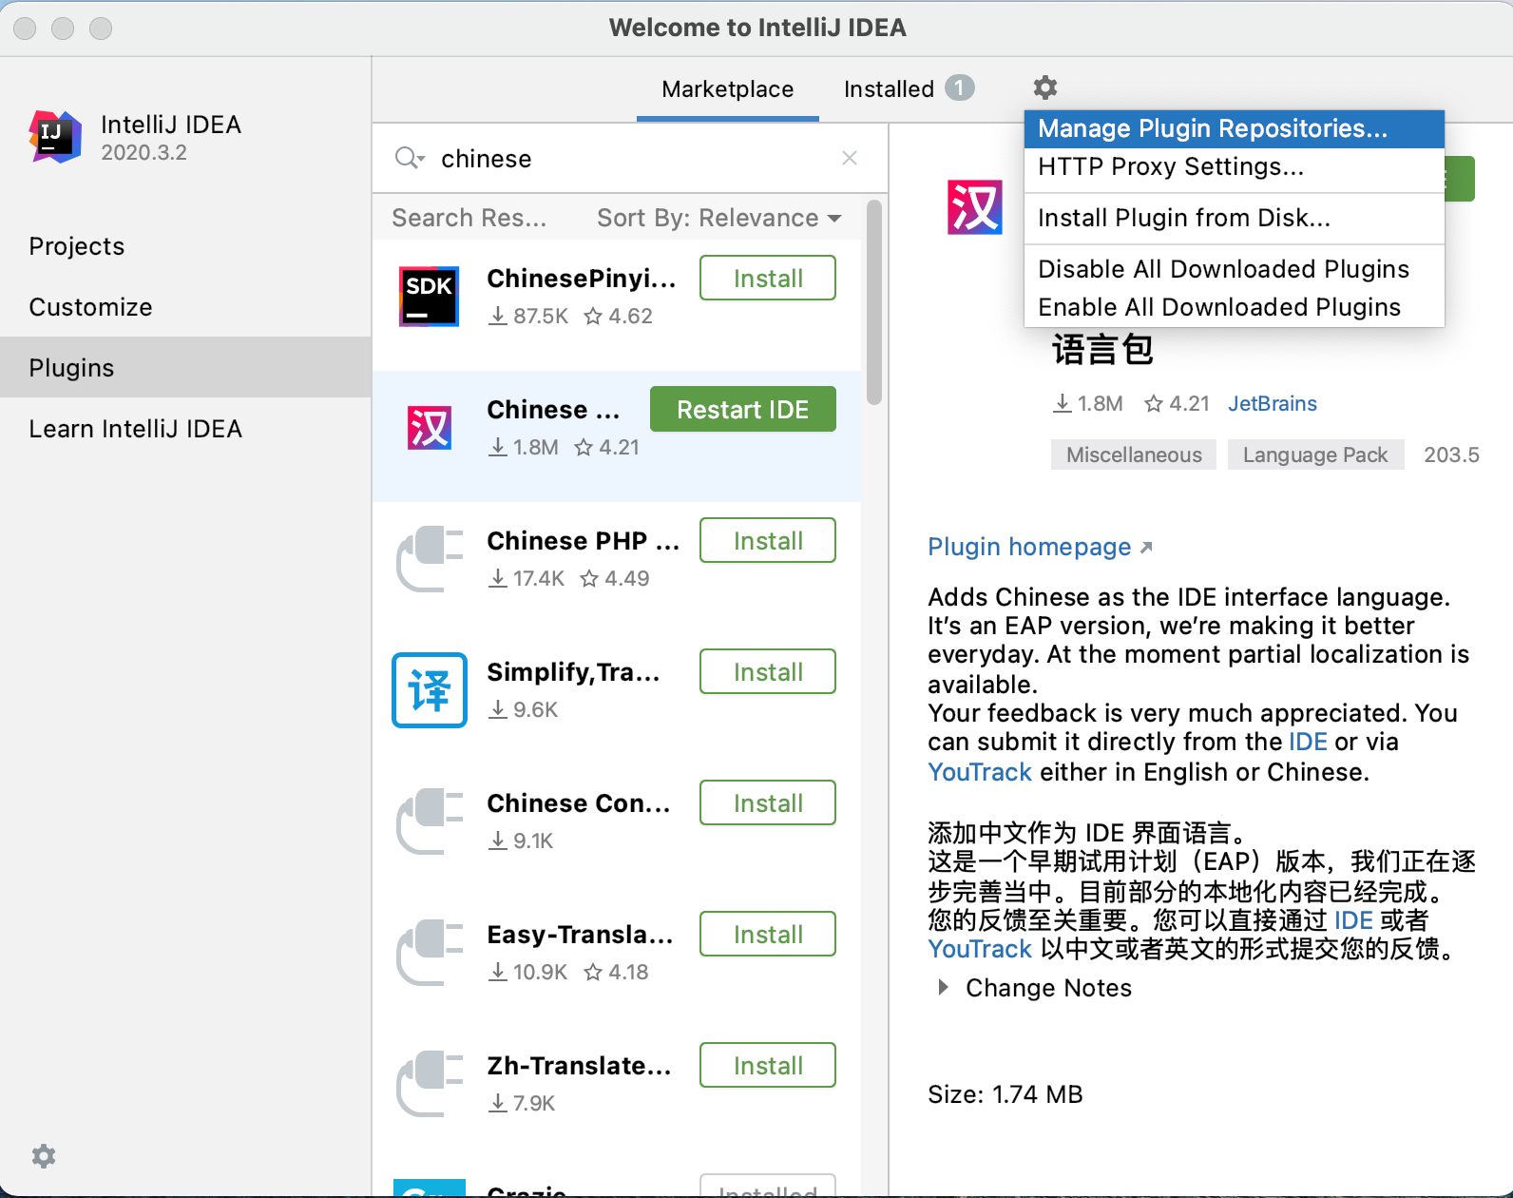Screen dimensions: 1513x1198
Task: Click the plugin list scrollbar
Action: pos(874,302)
